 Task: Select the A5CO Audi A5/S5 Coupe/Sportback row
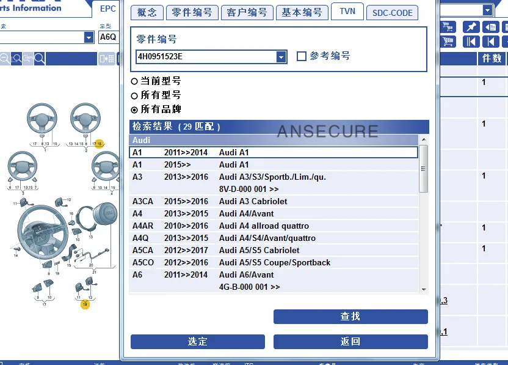[274, 262]
